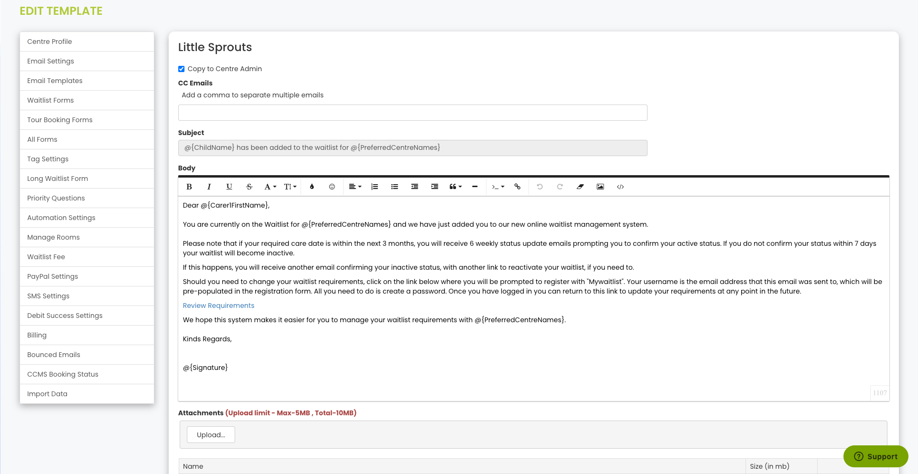Image resolution: width=918 pixels, height=474 pixels.
Task: Insert a bulleted list
Action: click(x=395, y=187)
